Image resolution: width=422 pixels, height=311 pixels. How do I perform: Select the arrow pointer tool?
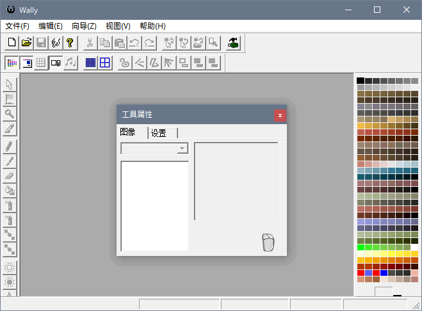[x=10, y=84]
